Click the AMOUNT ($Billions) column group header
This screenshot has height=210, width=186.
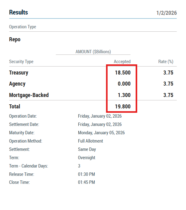point(93,52)
